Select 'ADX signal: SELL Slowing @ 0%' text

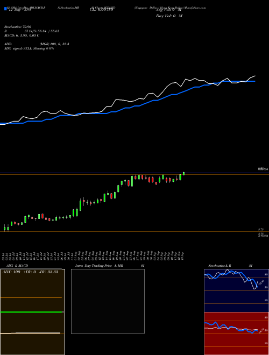pyautogui.click(x=29, y=48)
